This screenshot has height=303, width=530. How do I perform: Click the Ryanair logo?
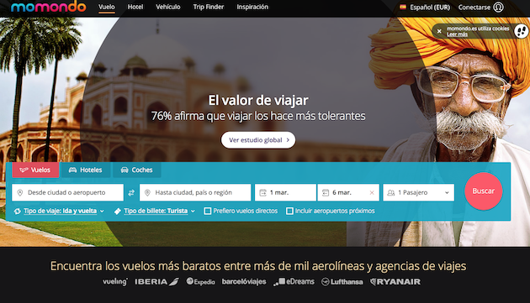[x=395, y=282]
